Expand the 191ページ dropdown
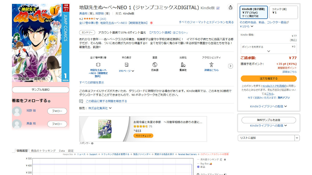Image resolution: width=312 pixels, height=175 pixels. (126, 71)
